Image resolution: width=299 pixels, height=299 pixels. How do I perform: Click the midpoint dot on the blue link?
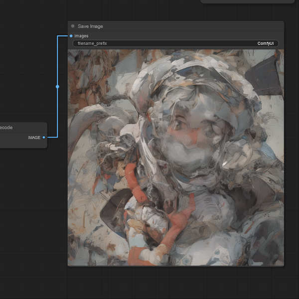click(x=57, y=87)
